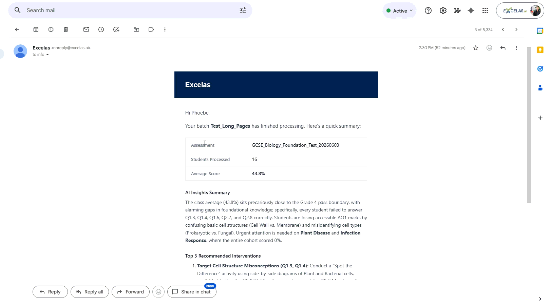The image size is (549, 307).
Task: Open Tasks in the side panel
Action: point(540,69)
